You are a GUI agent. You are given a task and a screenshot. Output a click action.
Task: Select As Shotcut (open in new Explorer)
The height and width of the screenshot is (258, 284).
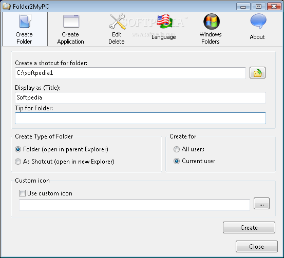click(x=65, y=162)
